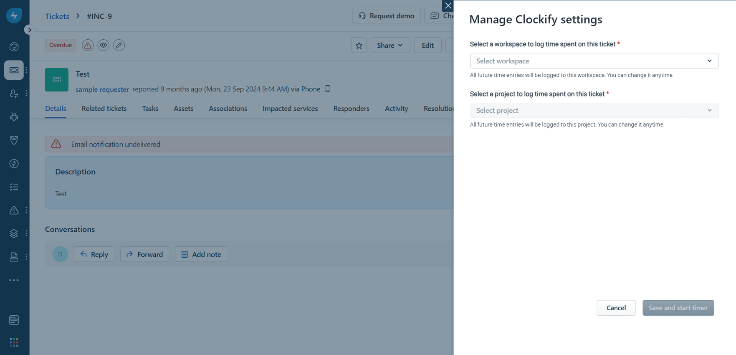Screen dimensions: 736x355
Task: Open options dots next to Tickets sidebar icon
Action: pyautogui.click(x=26, y=70)
